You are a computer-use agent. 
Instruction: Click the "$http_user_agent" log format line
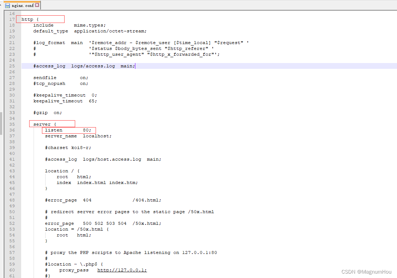pyautogui.click(x=127, y=54)
